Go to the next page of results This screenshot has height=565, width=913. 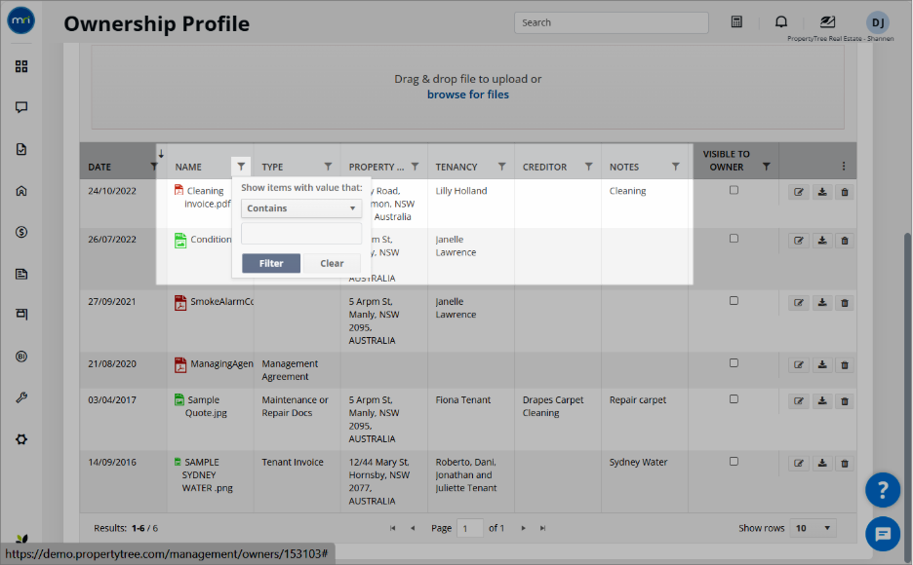pos(523,528)
